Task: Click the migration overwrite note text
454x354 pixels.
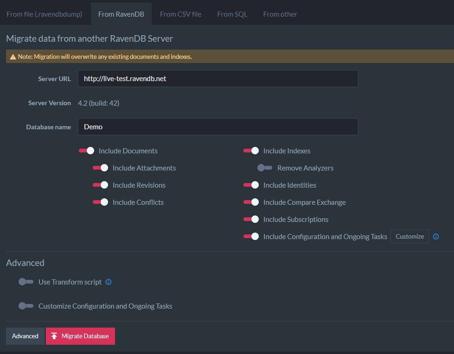Action: (105, 57)
